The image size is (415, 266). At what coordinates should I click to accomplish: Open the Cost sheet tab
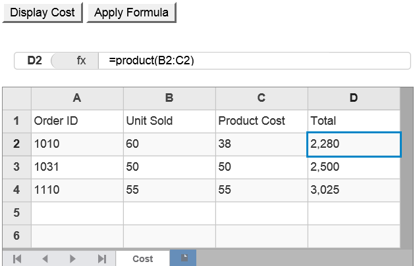point(143,259)
